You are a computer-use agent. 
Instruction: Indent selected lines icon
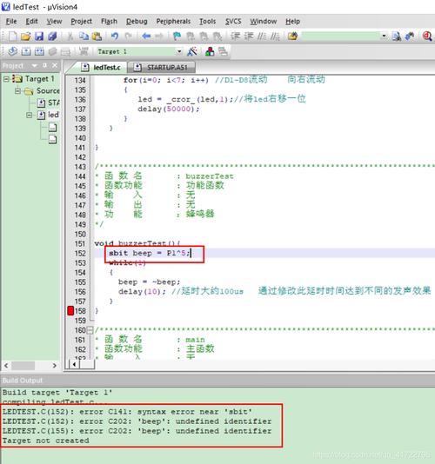(x=235, y=36)
